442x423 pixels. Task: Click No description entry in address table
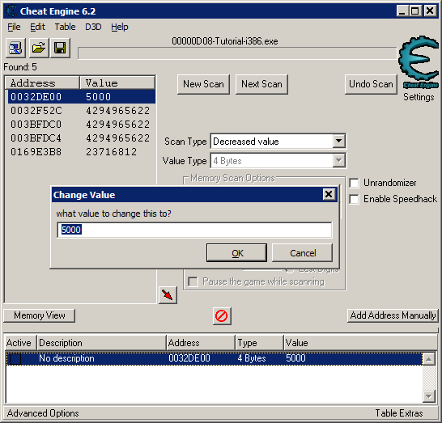[66, 358]
